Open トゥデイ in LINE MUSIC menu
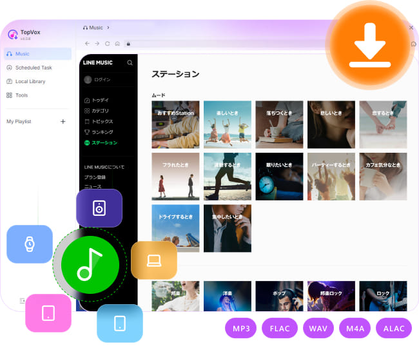The height and width of the screenshot is (348, 419). 97,100
